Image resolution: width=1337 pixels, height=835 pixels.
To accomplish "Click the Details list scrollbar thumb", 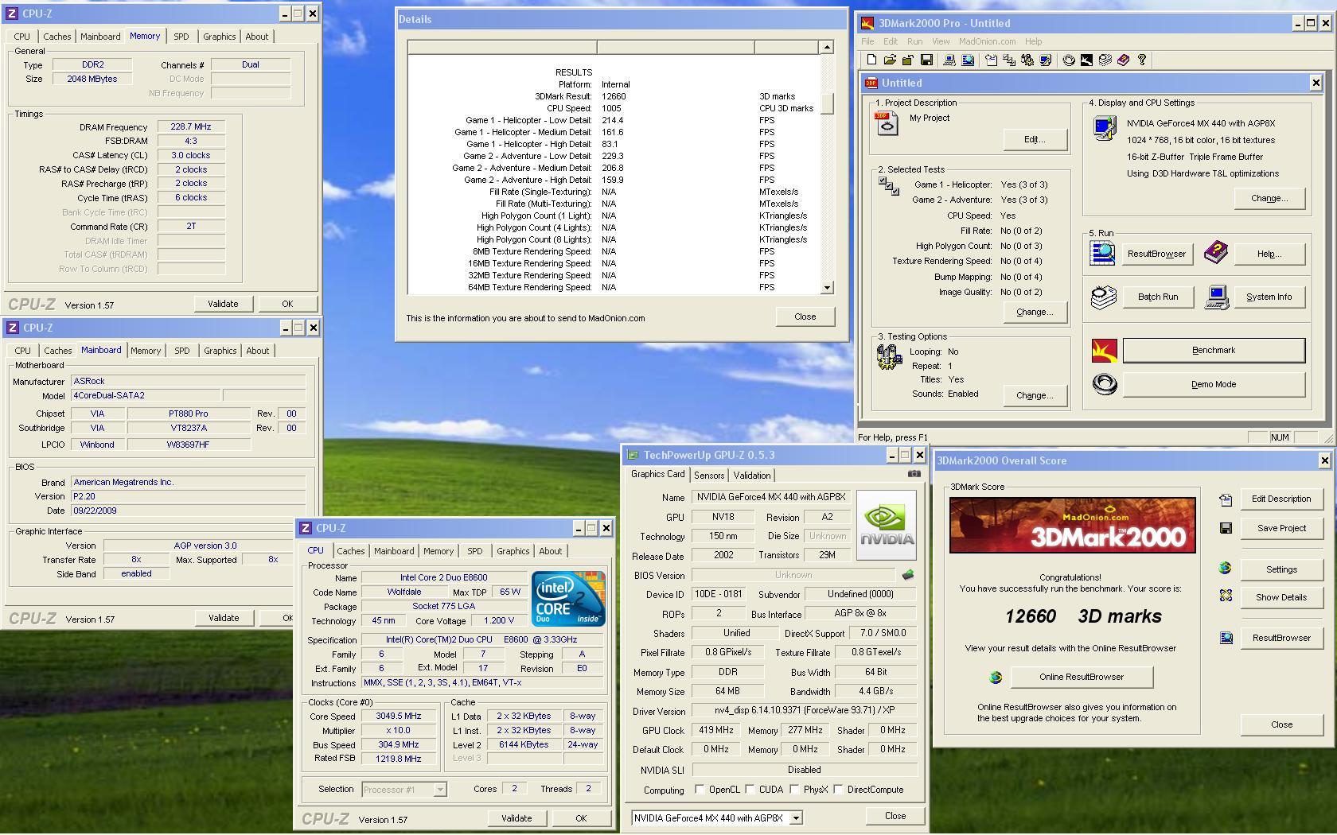I will 827,103.
